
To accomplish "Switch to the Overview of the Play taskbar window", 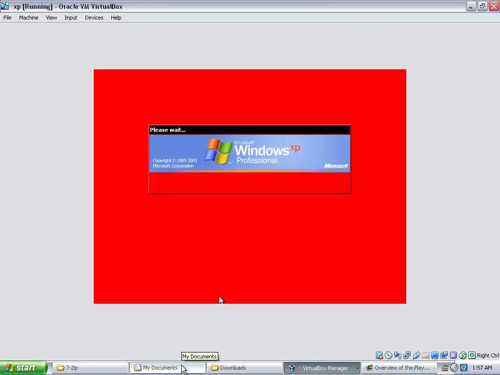I will (x=399, y=368).
